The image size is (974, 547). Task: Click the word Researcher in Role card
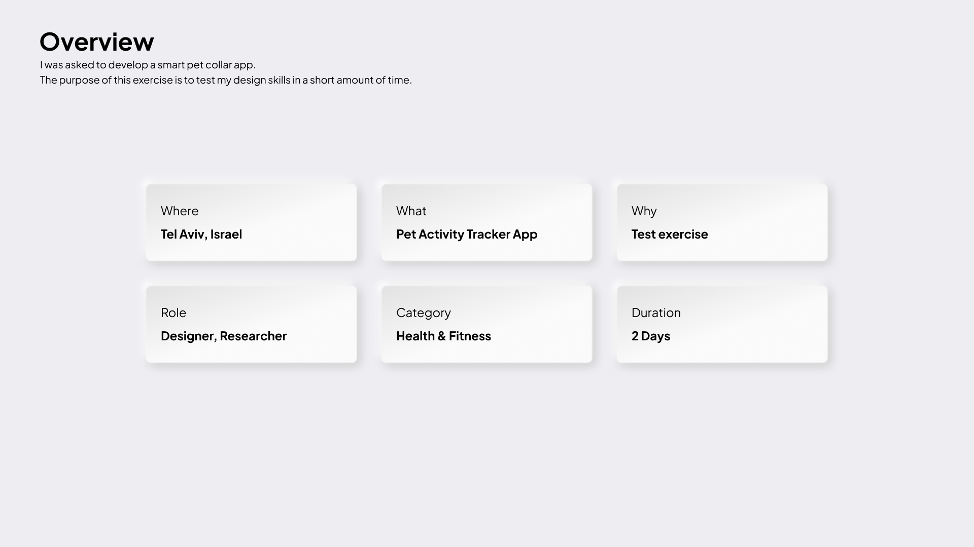[x=253, y=336]
